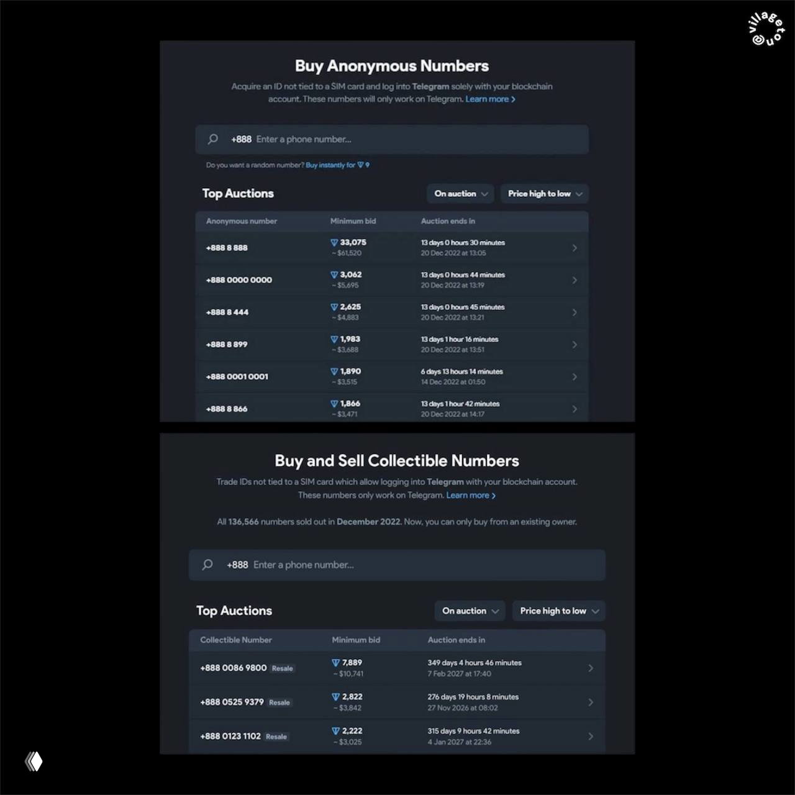
Task: Click the search magnifier icon in top search bar
Action: (x=213, y=139)
